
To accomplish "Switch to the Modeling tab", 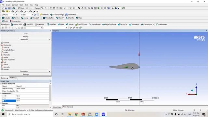I will pos(13,78).
